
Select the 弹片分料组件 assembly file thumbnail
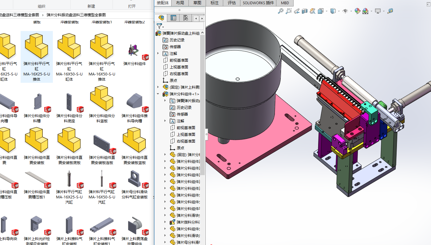(x=134, y=51)
